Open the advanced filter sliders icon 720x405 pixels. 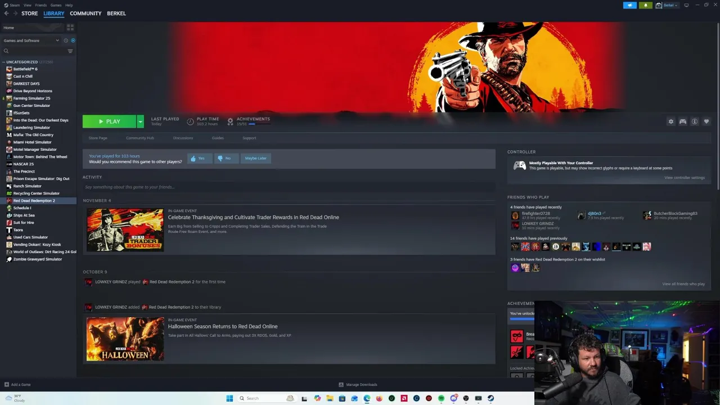(x=70, y=51)
